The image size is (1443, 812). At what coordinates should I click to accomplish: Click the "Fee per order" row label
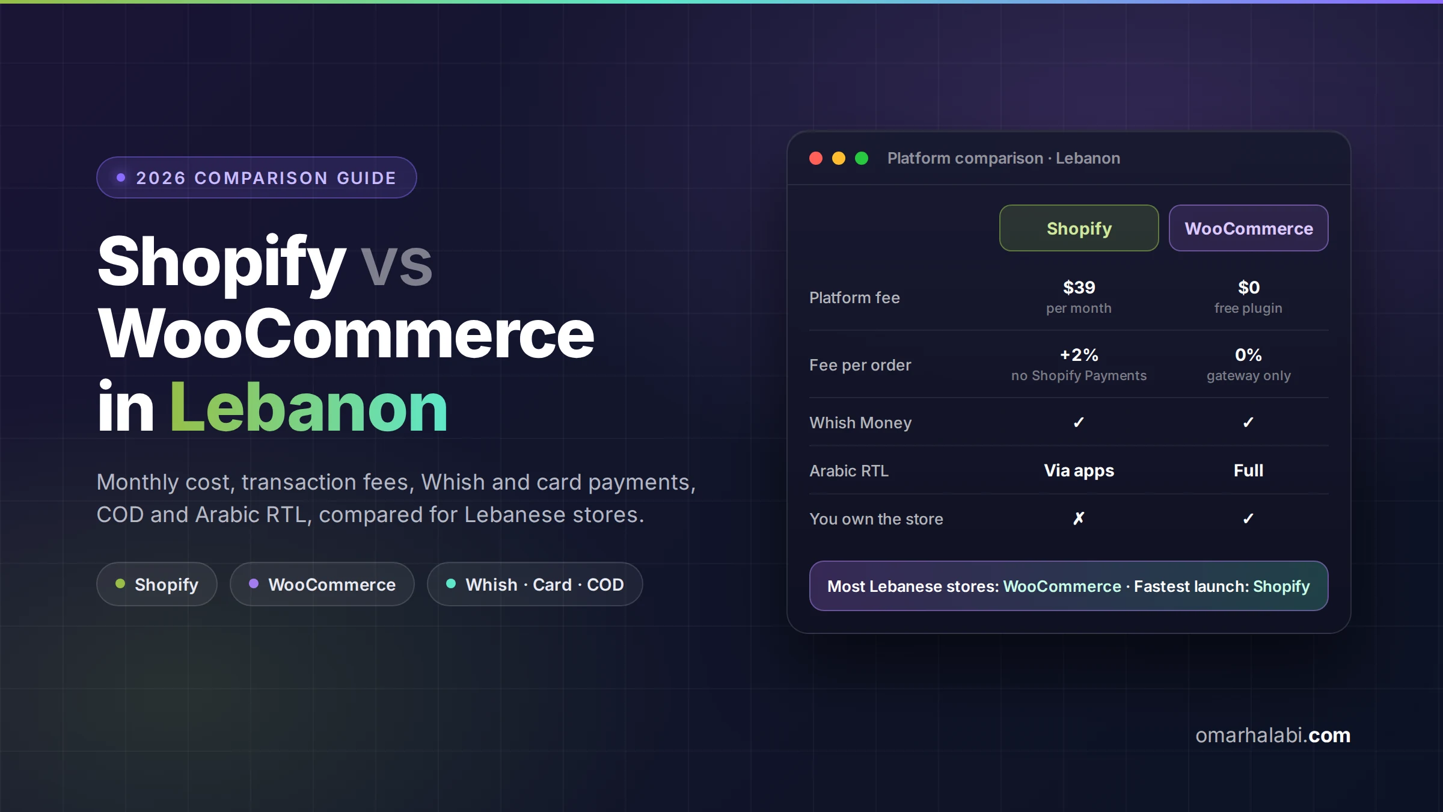860,365
